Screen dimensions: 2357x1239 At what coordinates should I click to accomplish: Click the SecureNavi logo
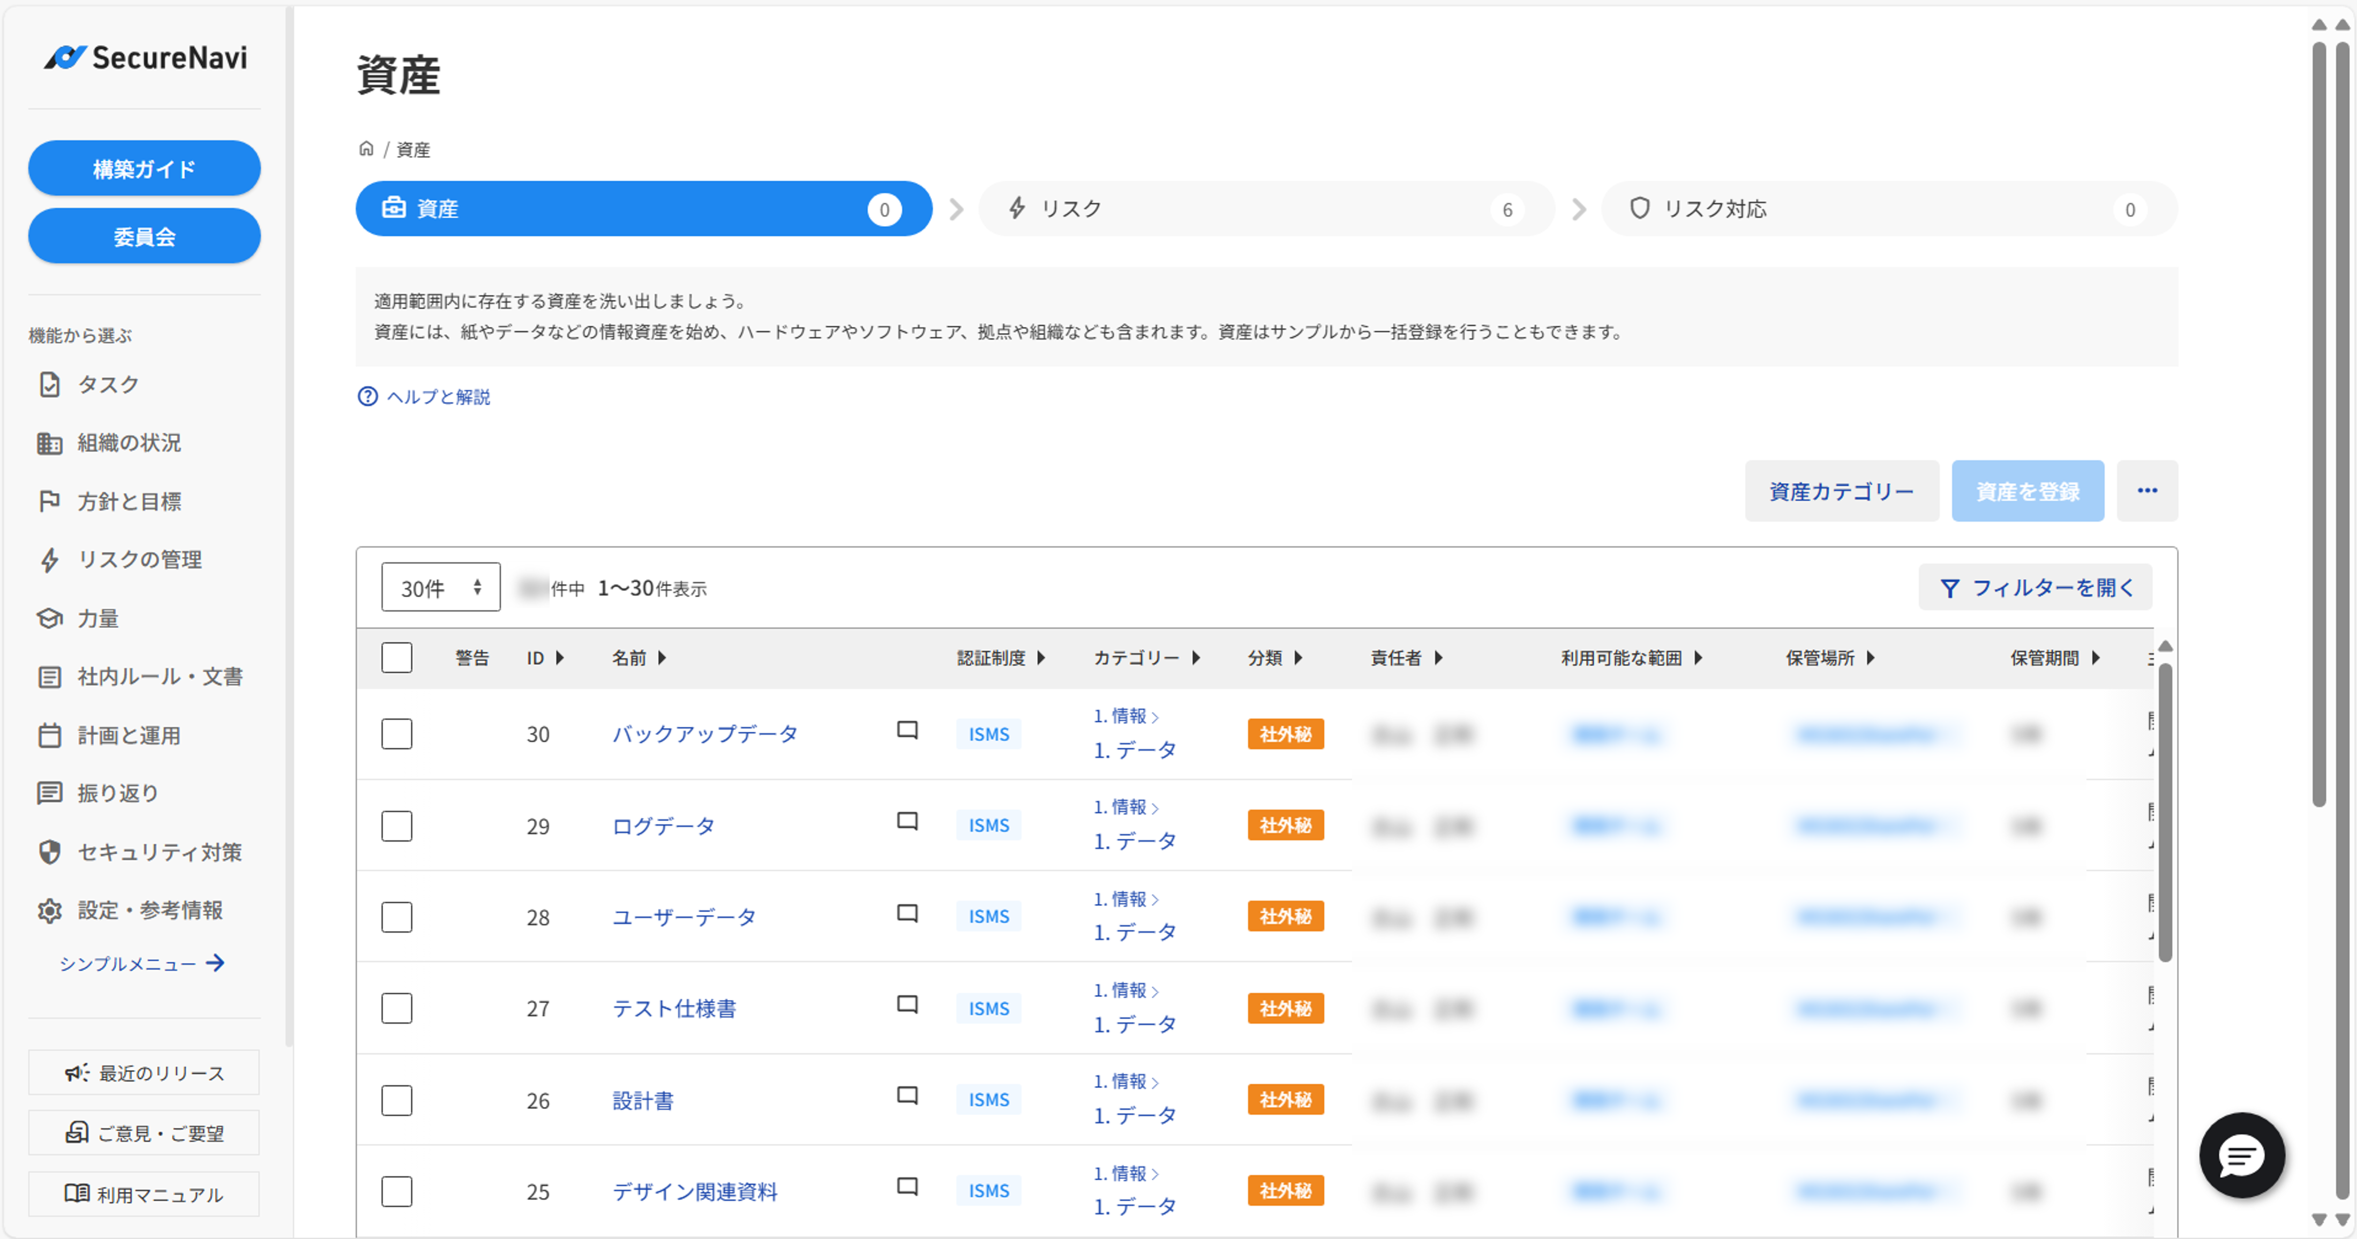click(146, 58)
